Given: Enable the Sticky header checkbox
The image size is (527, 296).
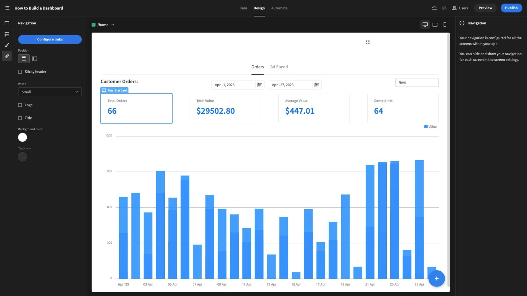Looking at the screenshot, I should point(20,72).
